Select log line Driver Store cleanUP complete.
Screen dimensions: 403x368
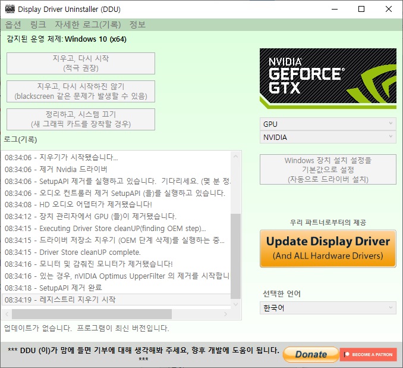click(x=117, y=252)
